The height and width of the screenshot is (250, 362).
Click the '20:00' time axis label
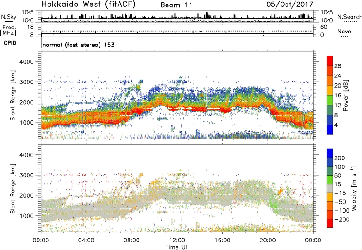pyautogui.click(x=268, y=241)
